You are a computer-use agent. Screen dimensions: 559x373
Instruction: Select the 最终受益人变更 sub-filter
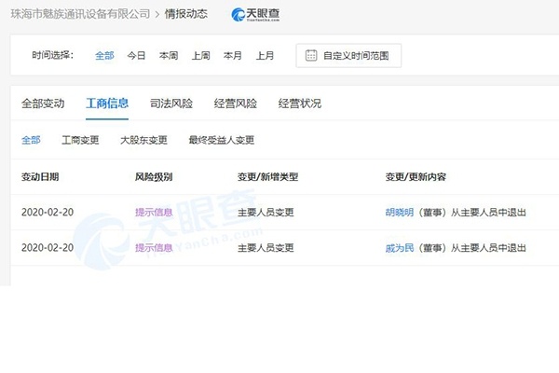[222, 140]
